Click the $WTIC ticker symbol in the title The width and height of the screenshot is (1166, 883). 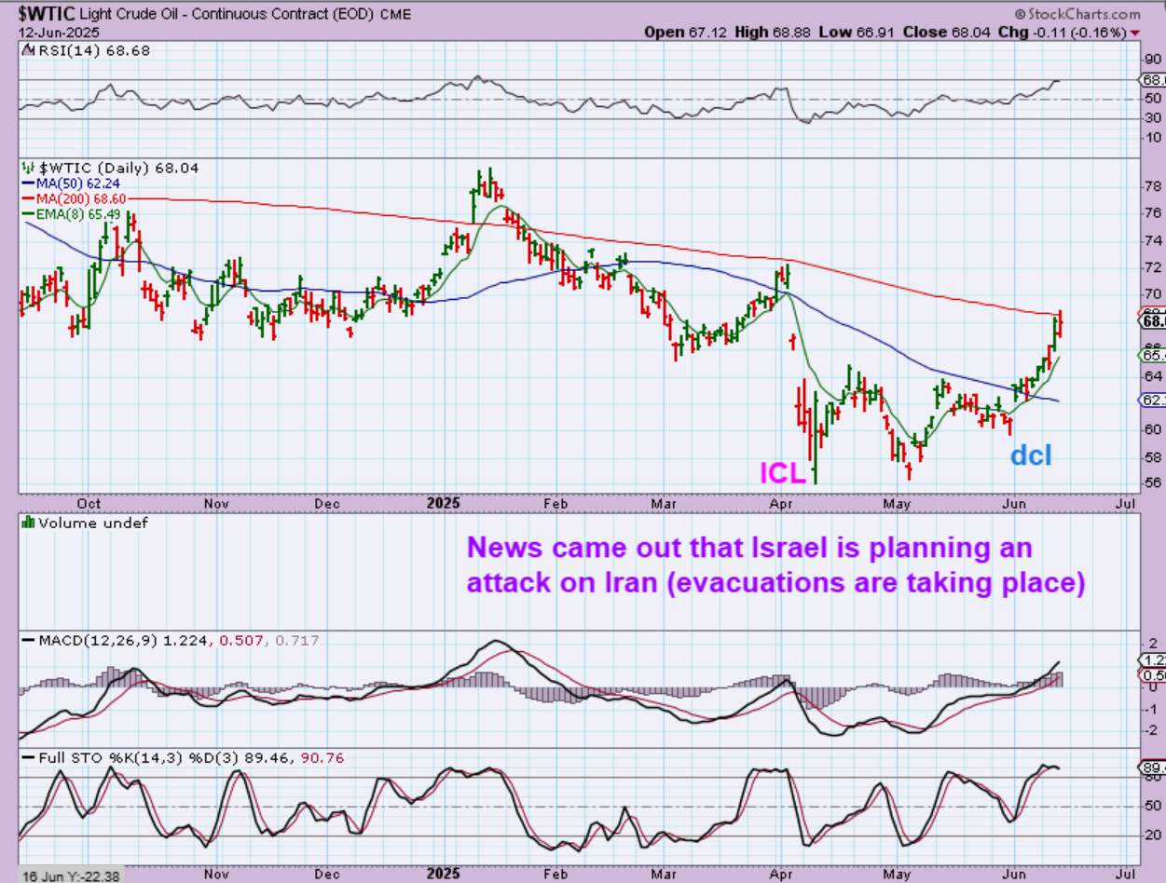[x=47, y=14]
